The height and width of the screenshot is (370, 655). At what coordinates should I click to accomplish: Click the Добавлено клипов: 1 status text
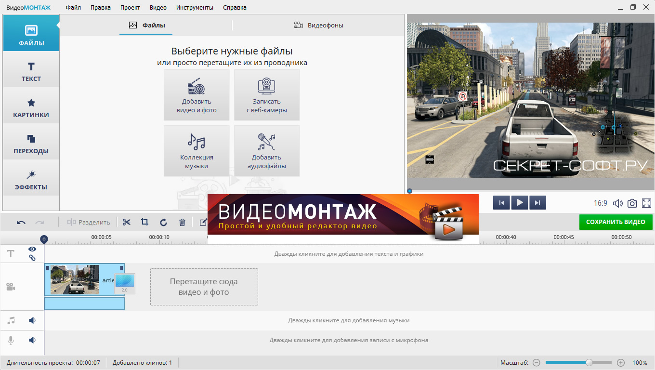click(x=142, y=362)
